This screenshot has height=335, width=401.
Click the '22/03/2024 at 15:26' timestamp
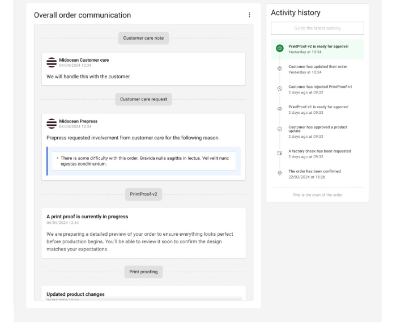coord(307,177)
